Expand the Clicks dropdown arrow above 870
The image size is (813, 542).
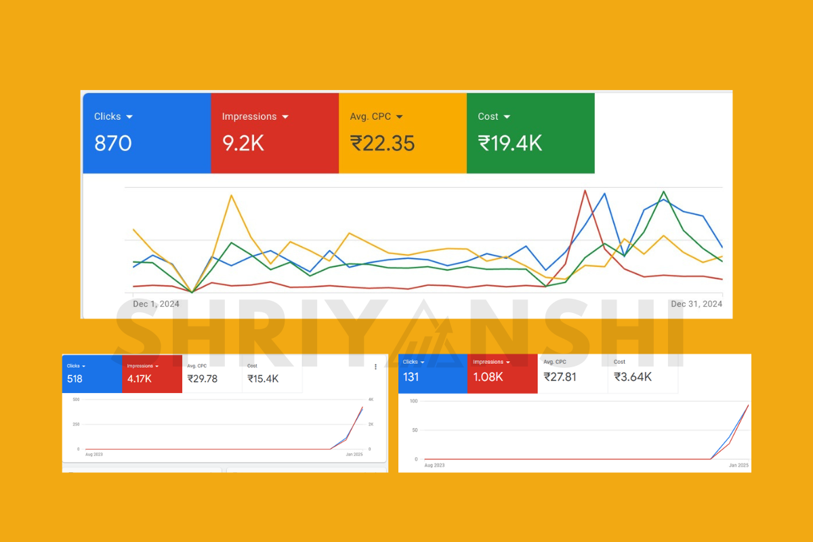[x=129, y=117]
